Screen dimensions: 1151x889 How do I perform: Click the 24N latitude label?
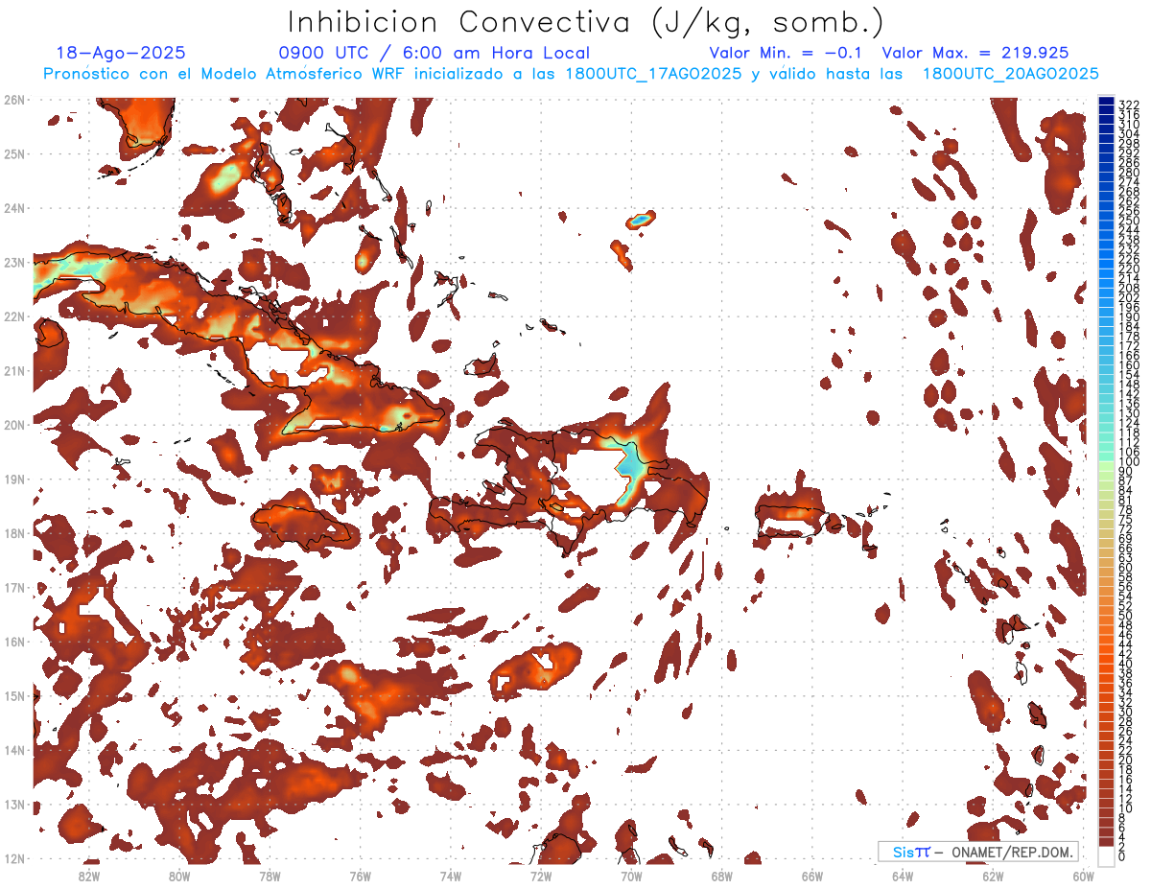click(14, 208)
